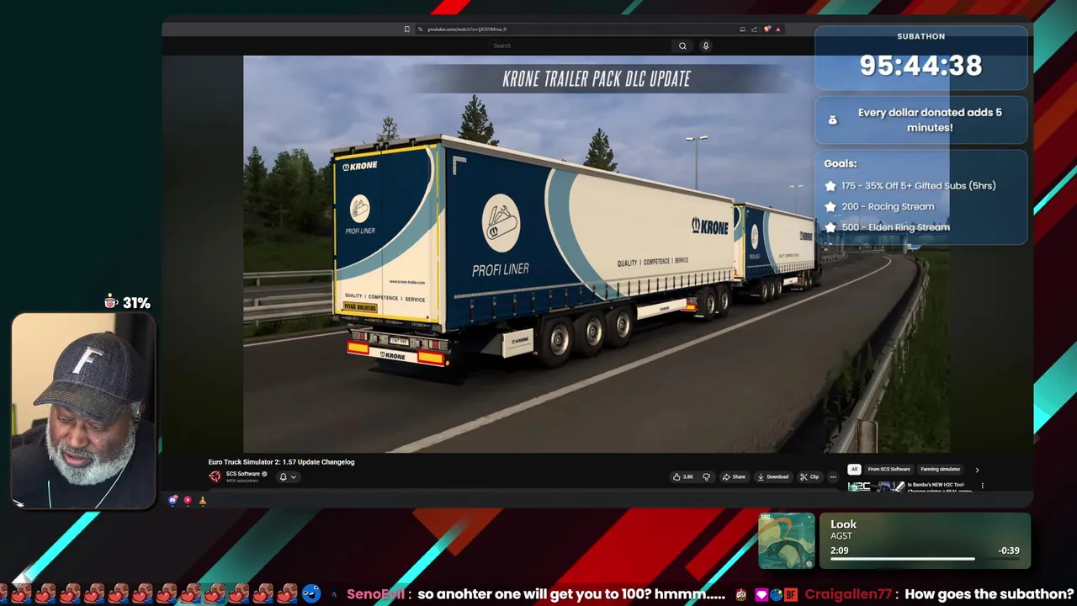Open VLC cone icon in the taskbar
This screenshot has height=606, width=1077.
(x=203, y=500)
